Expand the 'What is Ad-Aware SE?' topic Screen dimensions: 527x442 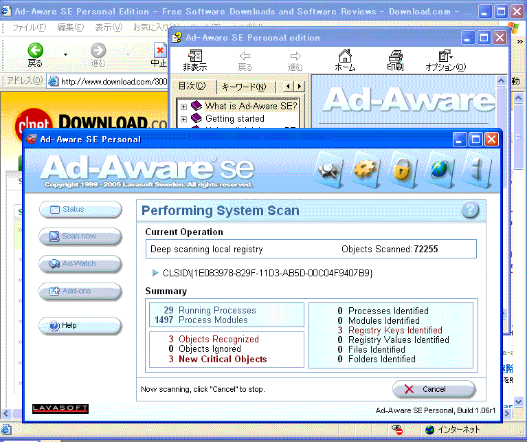click(x=183, y=107)
